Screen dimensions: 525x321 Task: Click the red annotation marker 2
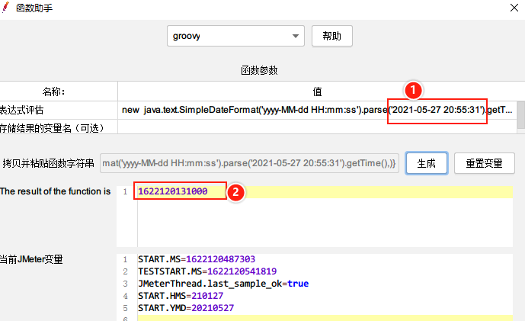tap(235, 192)
